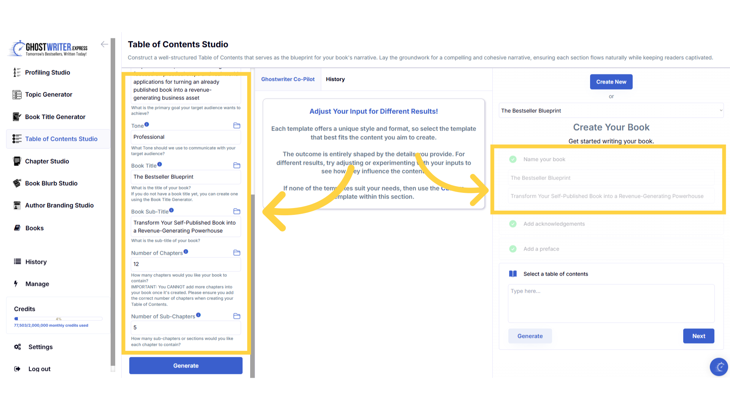Click the folder icon beside Book Title
This screenshot has height=410, width=730.
point(236,166)
